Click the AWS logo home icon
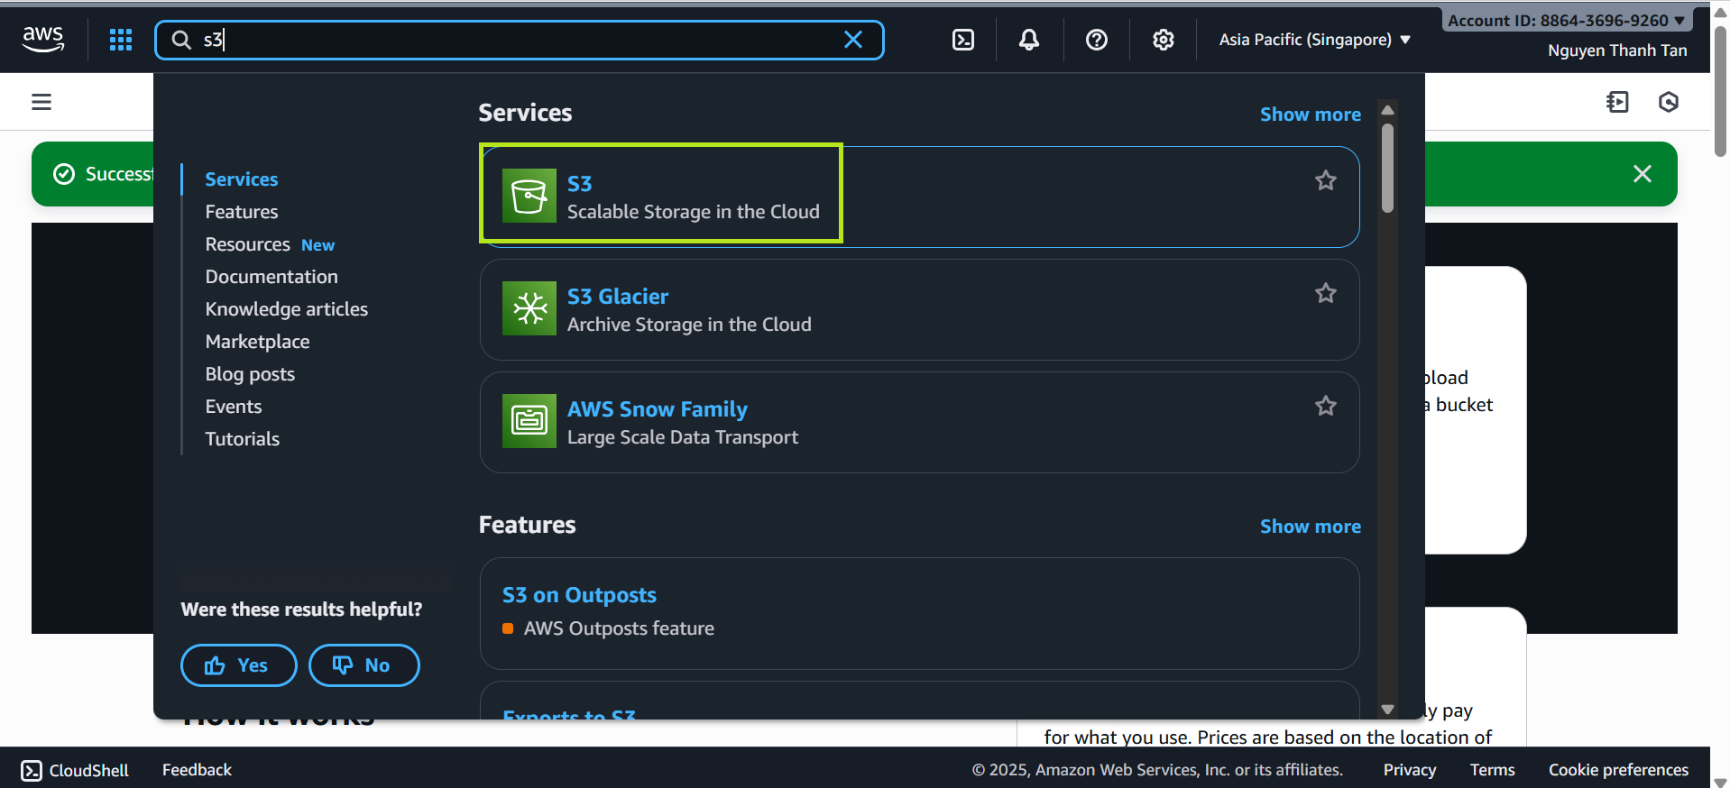This screenshot has height=788, width=1730. click(43, 39)
